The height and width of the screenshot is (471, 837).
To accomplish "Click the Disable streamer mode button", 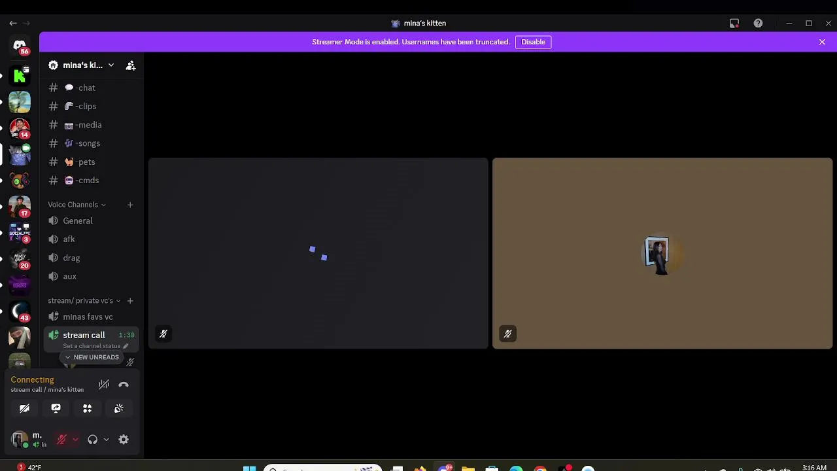I will [x=533, y=42].
